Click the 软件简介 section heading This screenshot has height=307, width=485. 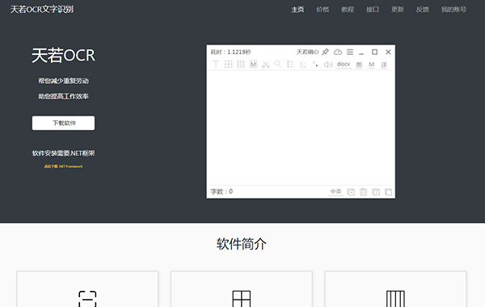click(x=241, y=244)
